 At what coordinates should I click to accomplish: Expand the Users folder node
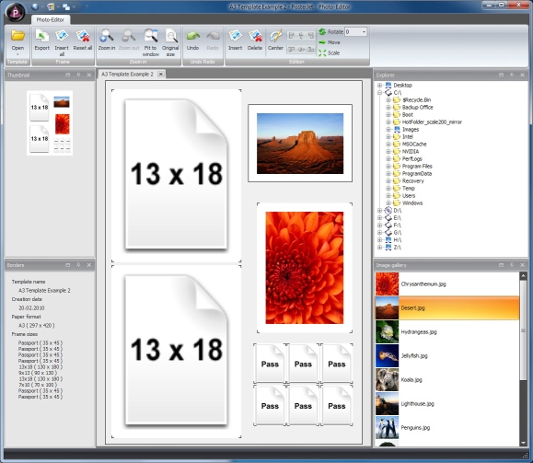point(388,196)
